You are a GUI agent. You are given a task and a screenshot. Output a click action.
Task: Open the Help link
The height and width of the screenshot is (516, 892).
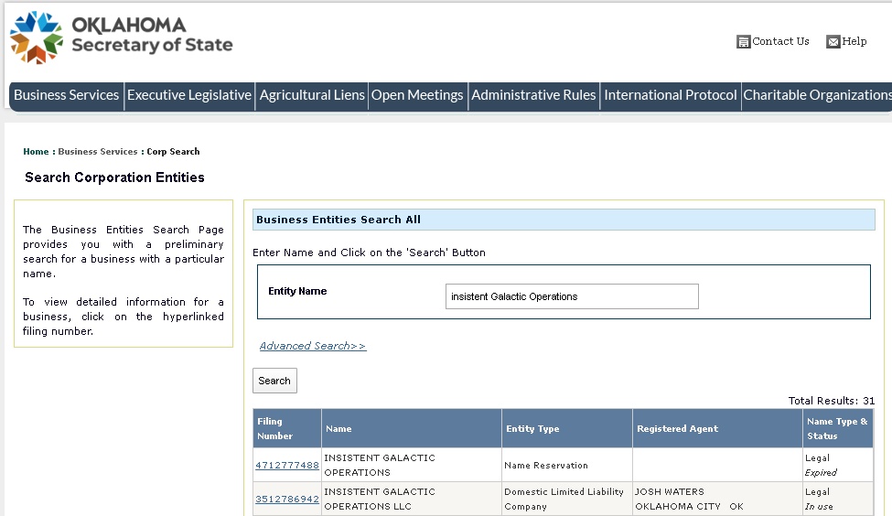pos(854,41)
